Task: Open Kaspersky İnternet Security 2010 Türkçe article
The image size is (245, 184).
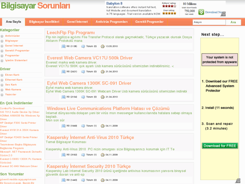Action: (89, 166)
